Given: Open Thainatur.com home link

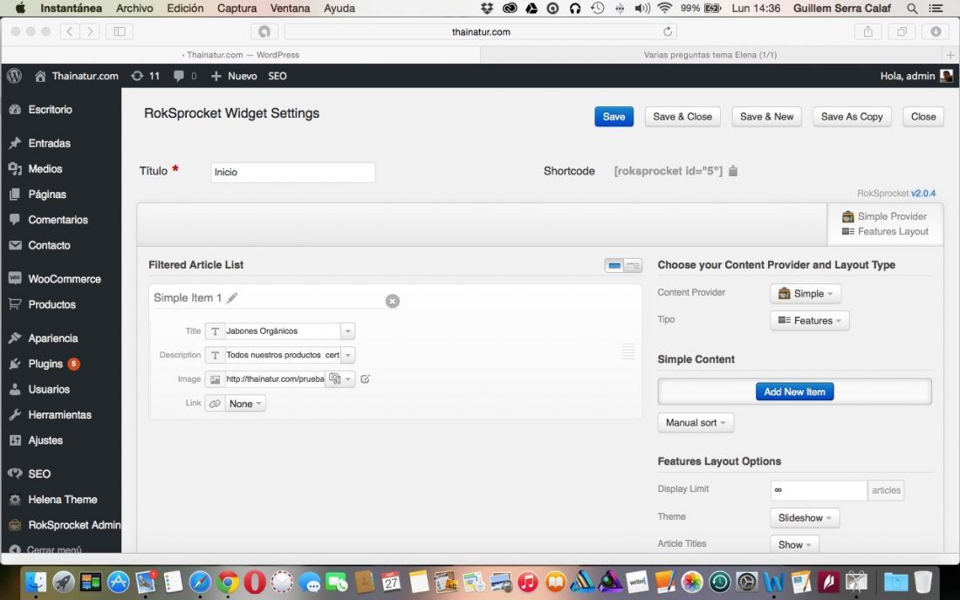Looking at the screenshot, I should point(77,76).
